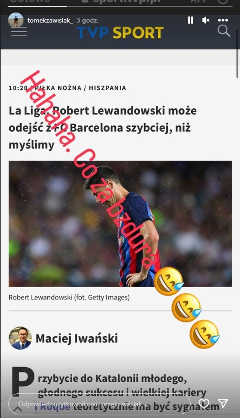
Task: Open the tomekzawislak_ username link
Action: [50, 20]
